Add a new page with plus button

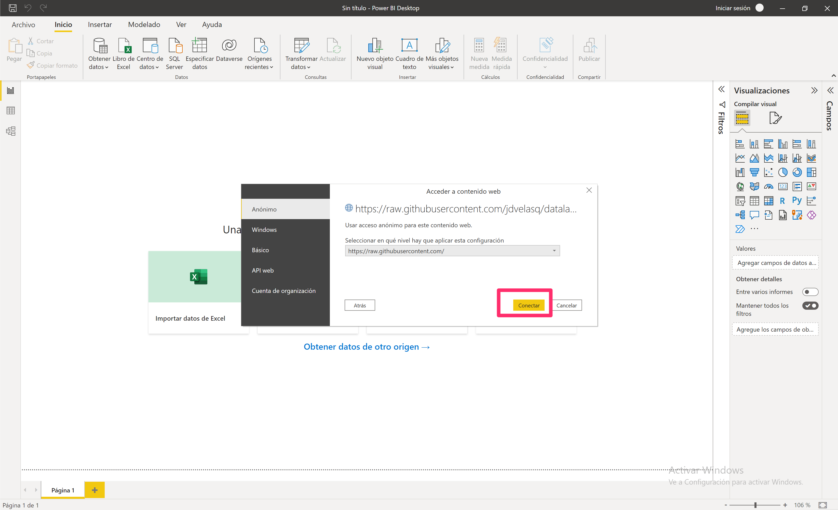[94, 490]
